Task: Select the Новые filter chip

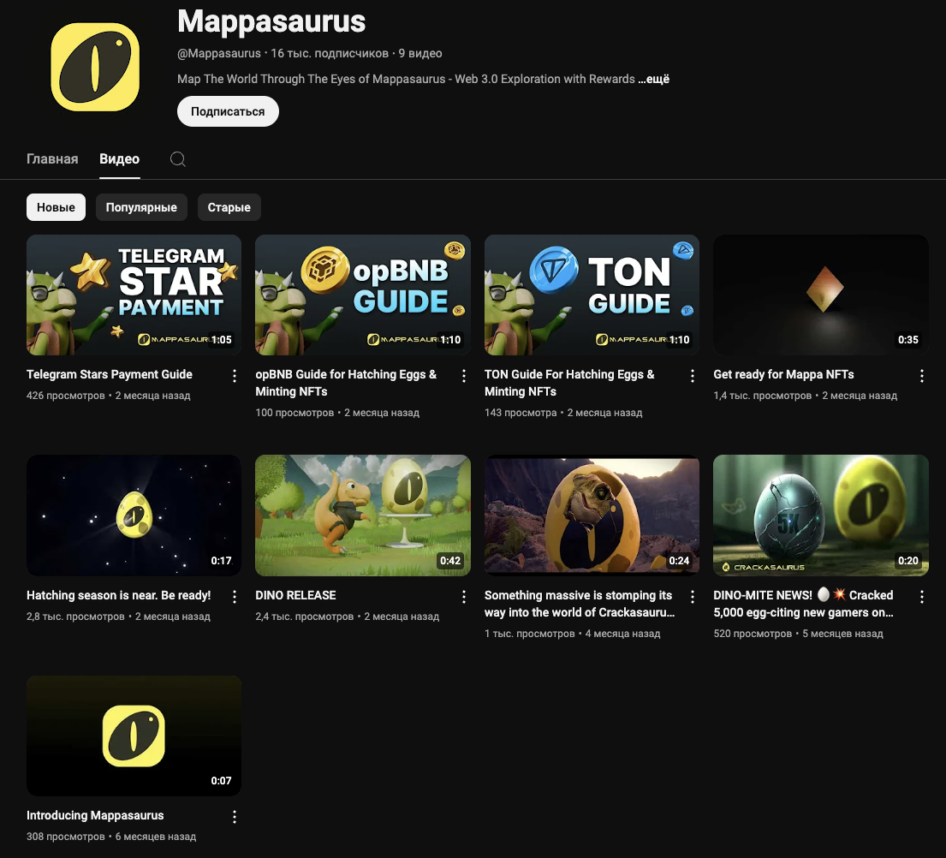Action: click(x=56, y=206)
